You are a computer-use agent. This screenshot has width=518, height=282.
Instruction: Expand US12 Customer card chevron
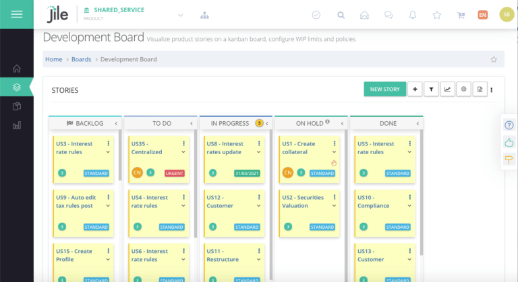259,206
